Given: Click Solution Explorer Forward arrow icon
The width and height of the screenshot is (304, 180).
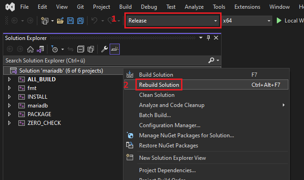Looking at the screenshot, I should pos(20,49).
